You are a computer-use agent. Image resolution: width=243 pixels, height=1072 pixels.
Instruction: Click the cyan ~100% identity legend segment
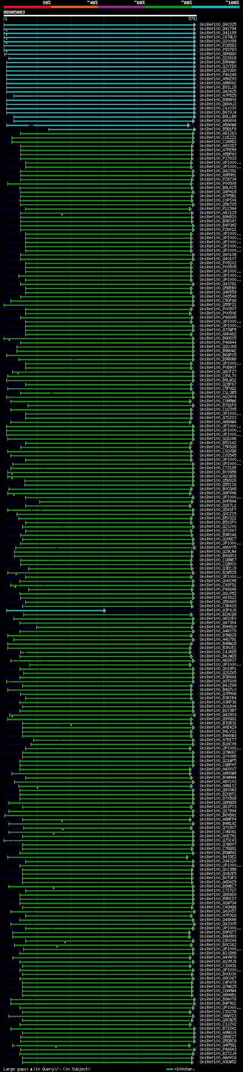[x=216, y=7]
